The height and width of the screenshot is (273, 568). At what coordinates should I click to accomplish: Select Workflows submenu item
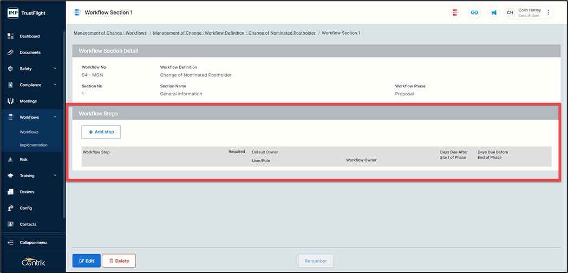tap(29, 132)
